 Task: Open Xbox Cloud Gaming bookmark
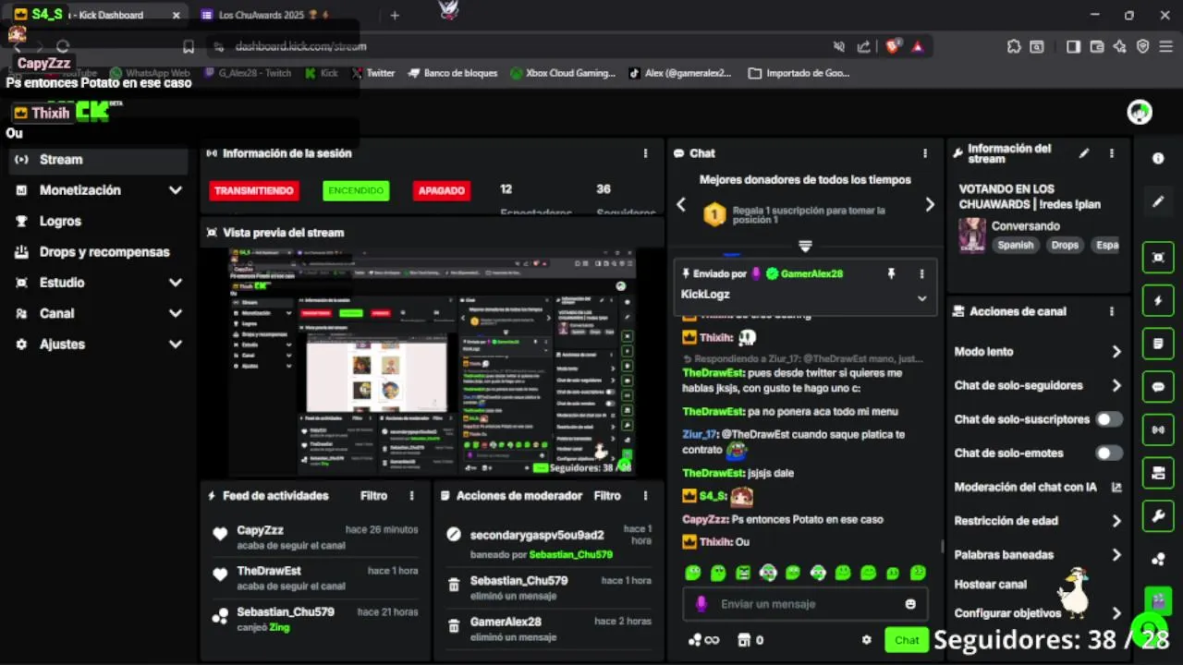[563, 73]
